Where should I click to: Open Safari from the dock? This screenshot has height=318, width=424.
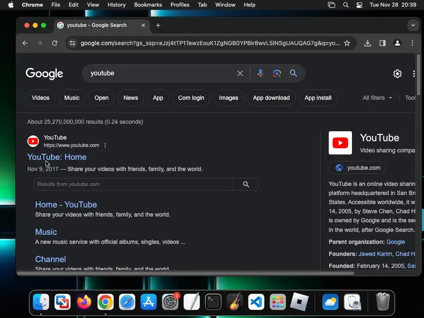(127, 302)
